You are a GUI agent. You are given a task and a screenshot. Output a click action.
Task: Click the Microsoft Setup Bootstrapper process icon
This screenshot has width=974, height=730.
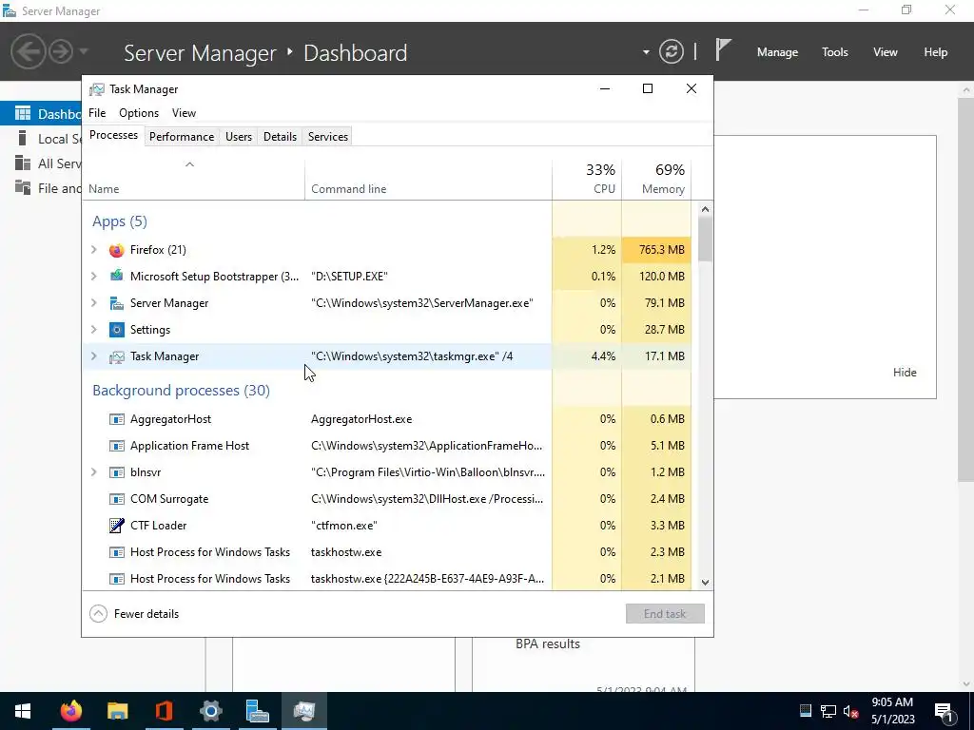coord(116,277)
